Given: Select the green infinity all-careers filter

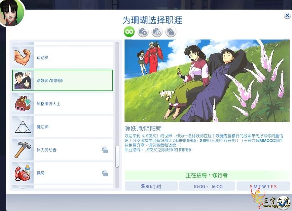Looking at the screenshot, I should click(129, 32).
